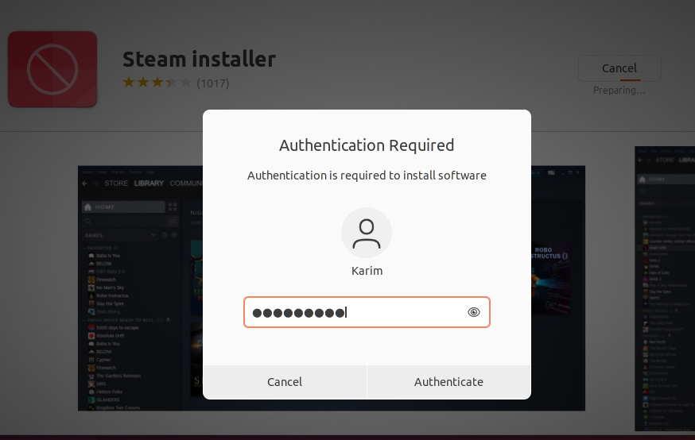Select the Authentication Required heading
695x440 pixels.
point(367,145)
